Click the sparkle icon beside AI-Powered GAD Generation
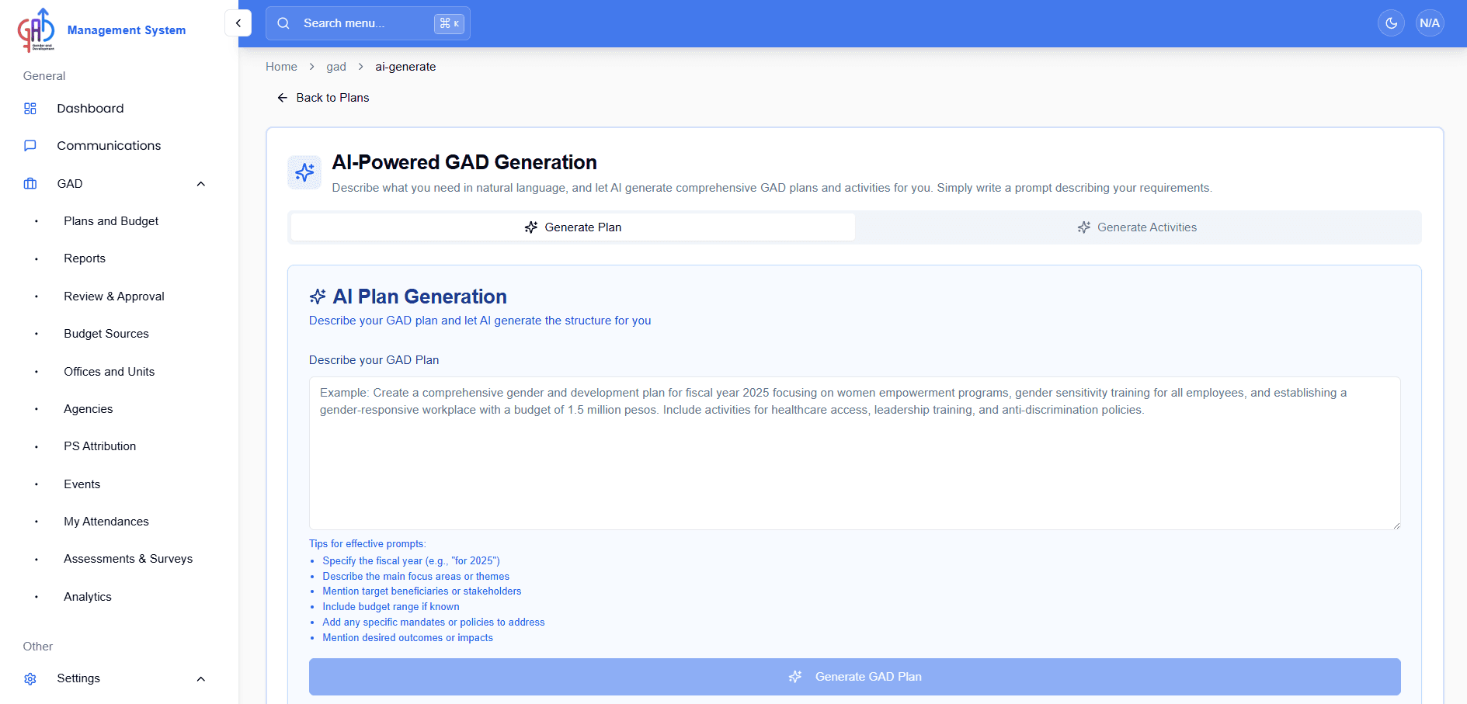 point(304,172)
